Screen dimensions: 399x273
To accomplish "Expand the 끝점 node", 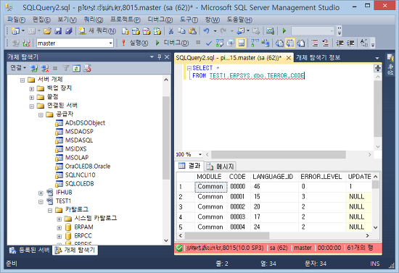I will click(31, 98).
